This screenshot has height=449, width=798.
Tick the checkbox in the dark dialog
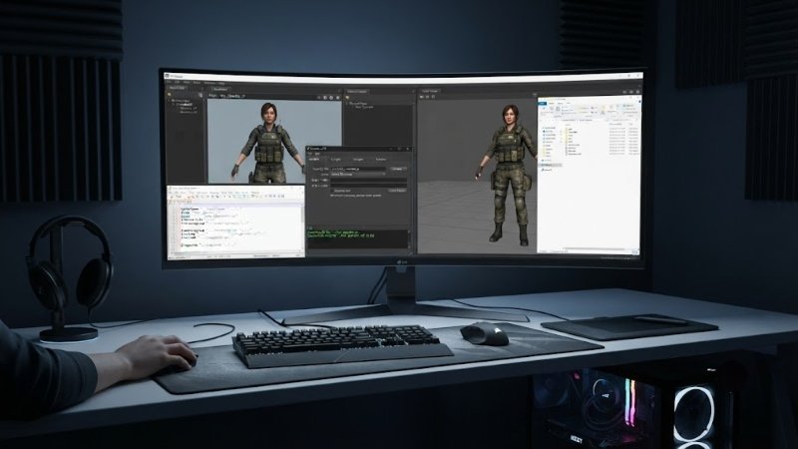point(332,191)
